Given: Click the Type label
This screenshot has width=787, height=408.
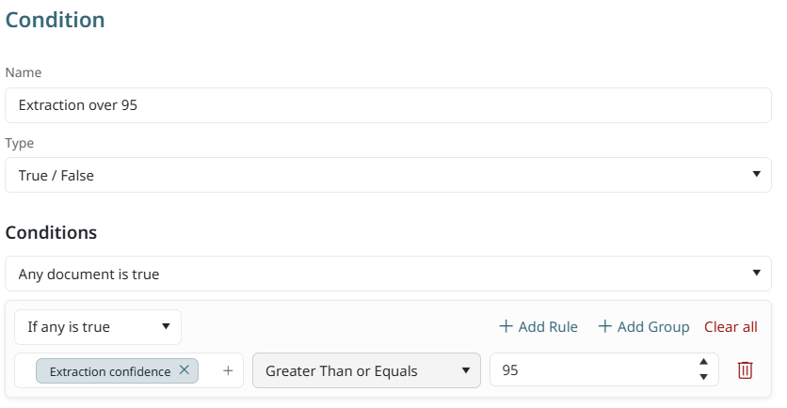Looking at the screenshot, I should coord(21,143).
